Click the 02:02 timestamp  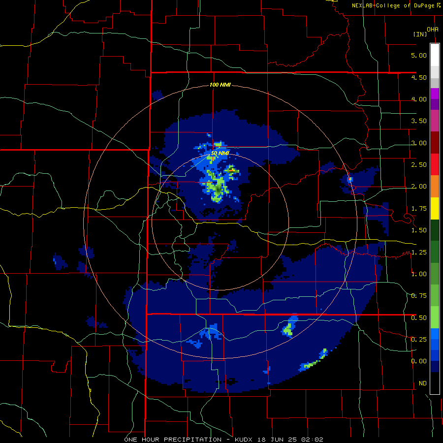coord(312,440)
